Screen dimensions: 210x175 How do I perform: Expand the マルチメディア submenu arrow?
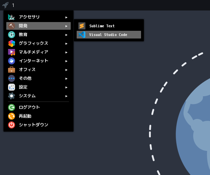click(x=66, y=52)
